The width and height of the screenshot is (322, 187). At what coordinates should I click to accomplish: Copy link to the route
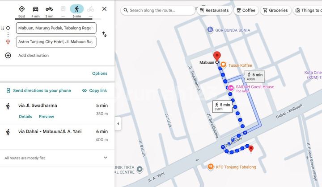coord(94,90)
